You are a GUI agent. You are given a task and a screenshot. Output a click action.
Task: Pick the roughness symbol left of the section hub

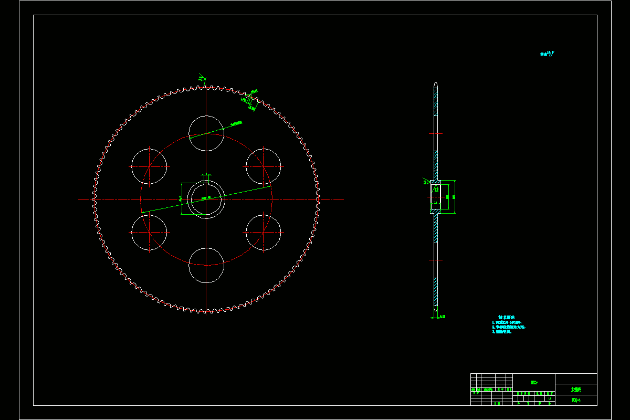point(426,182)
